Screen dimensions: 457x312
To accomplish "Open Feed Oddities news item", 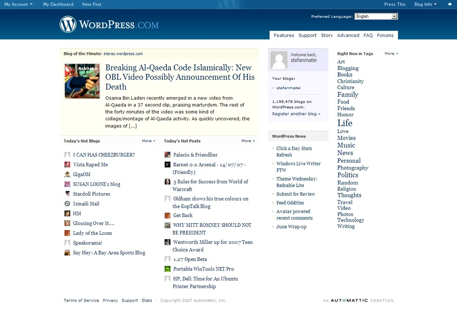I will coord(290,202).
